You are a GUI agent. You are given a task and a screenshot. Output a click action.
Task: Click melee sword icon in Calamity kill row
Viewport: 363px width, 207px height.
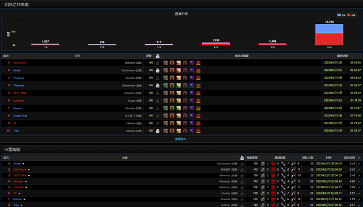point(283,187)
